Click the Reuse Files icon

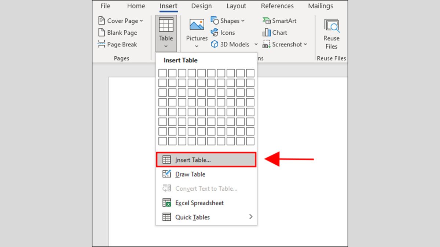331,26
